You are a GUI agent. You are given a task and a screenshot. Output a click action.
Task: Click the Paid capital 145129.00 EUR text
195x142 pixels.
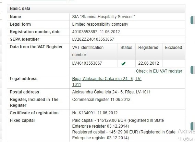pyautogui.click(x=99, y=120)
